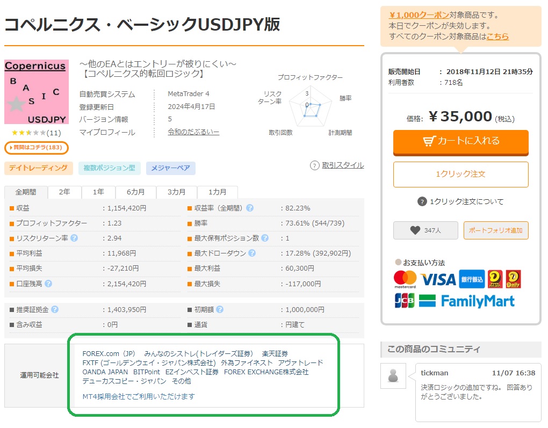Add the product with カートに入れる button
Screen dimensions: 548x428
(460, 142)
